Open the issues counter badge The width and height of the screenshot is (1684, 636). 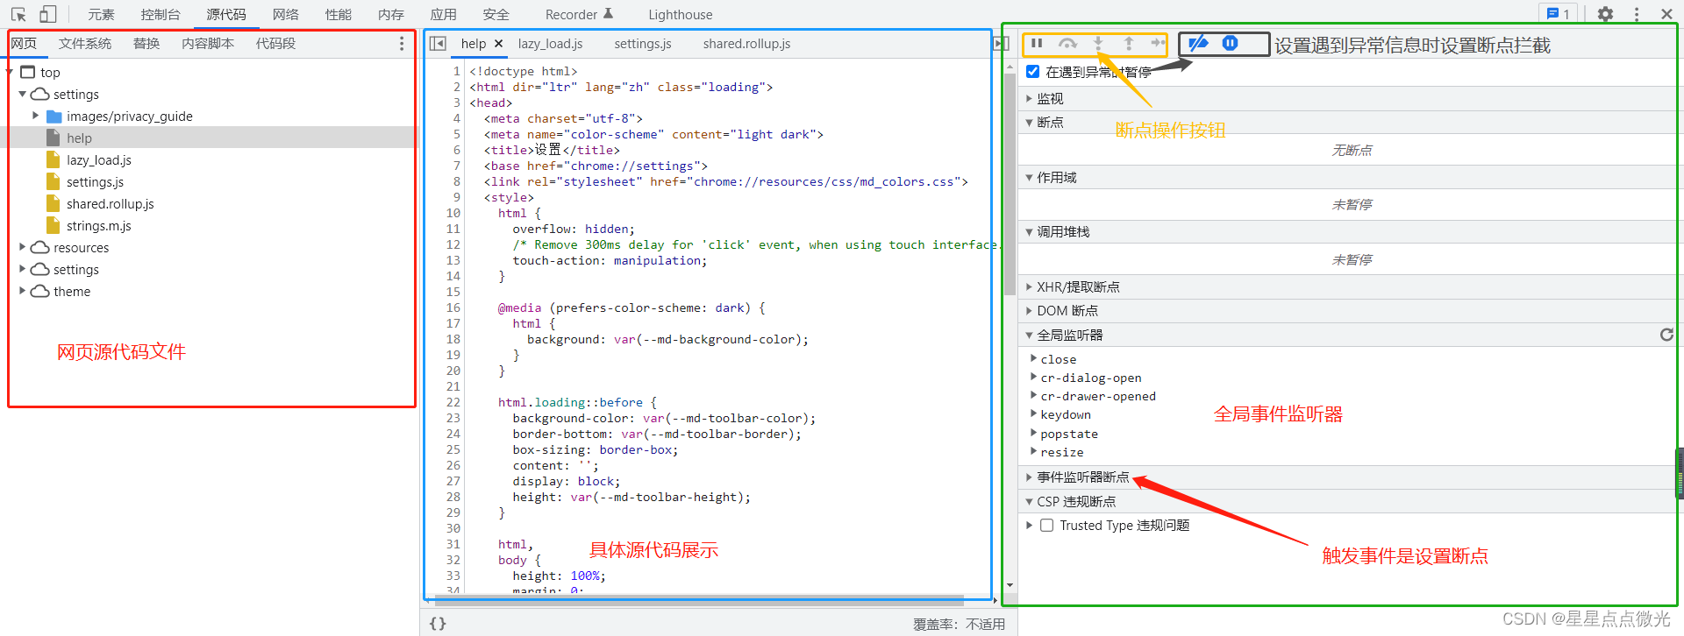point(1559,14)
